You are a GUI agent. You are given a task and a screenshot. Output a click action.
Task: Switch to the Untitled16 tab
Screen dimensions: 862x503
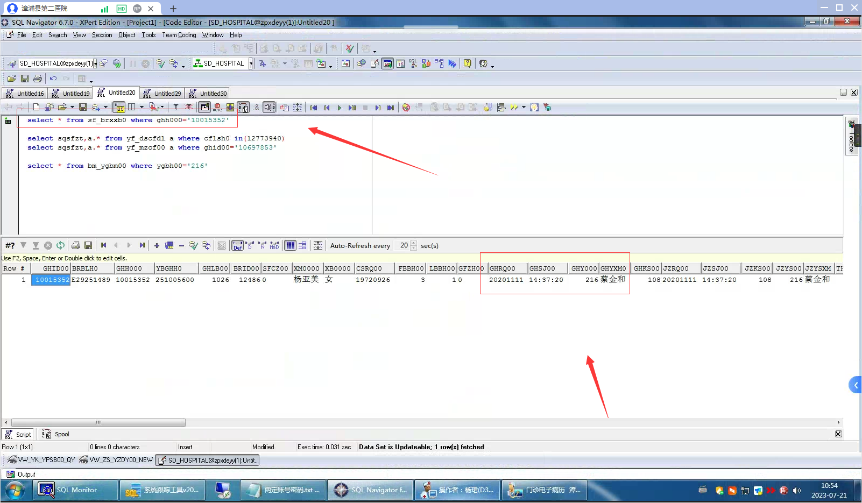25,93
